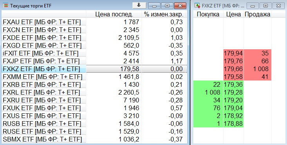This screenshot has height=145, width=287.
Task: Click last price 179,58 in ETF table
Action: pyautogui.click(x=130, y=69)
